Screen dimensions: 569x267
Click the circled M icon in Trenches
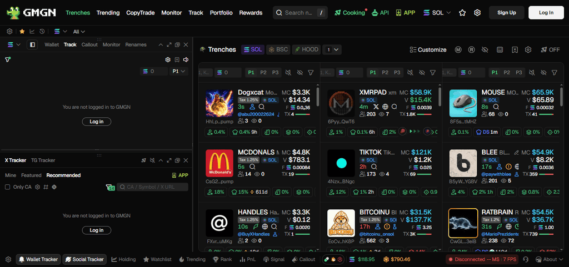[458, 49]
